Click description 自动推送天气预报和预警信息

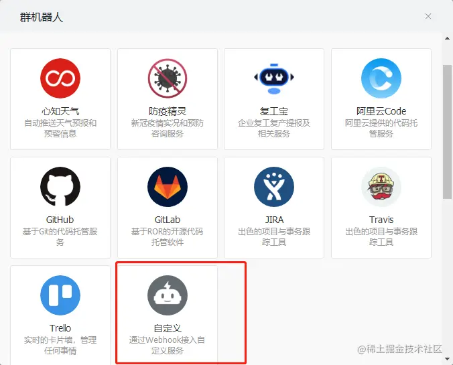(60, 128)
